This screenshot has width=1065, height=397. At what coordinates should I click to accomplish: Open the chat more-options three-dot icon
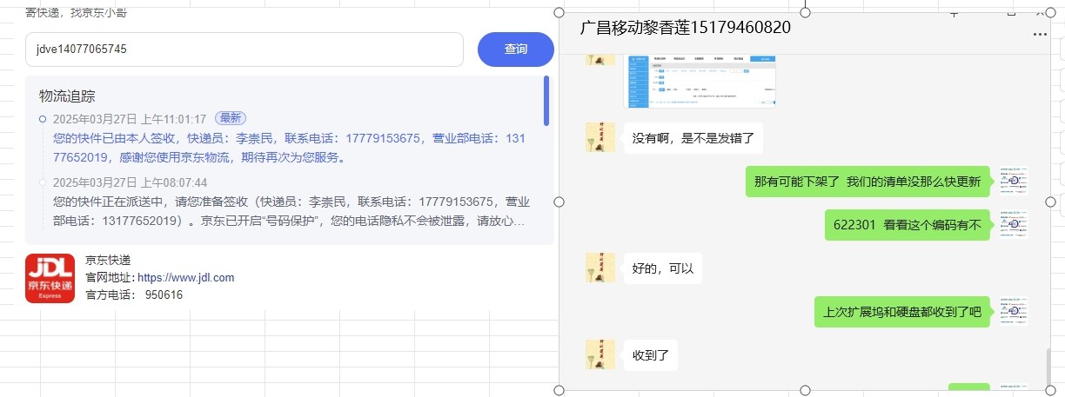(1040, 35)
